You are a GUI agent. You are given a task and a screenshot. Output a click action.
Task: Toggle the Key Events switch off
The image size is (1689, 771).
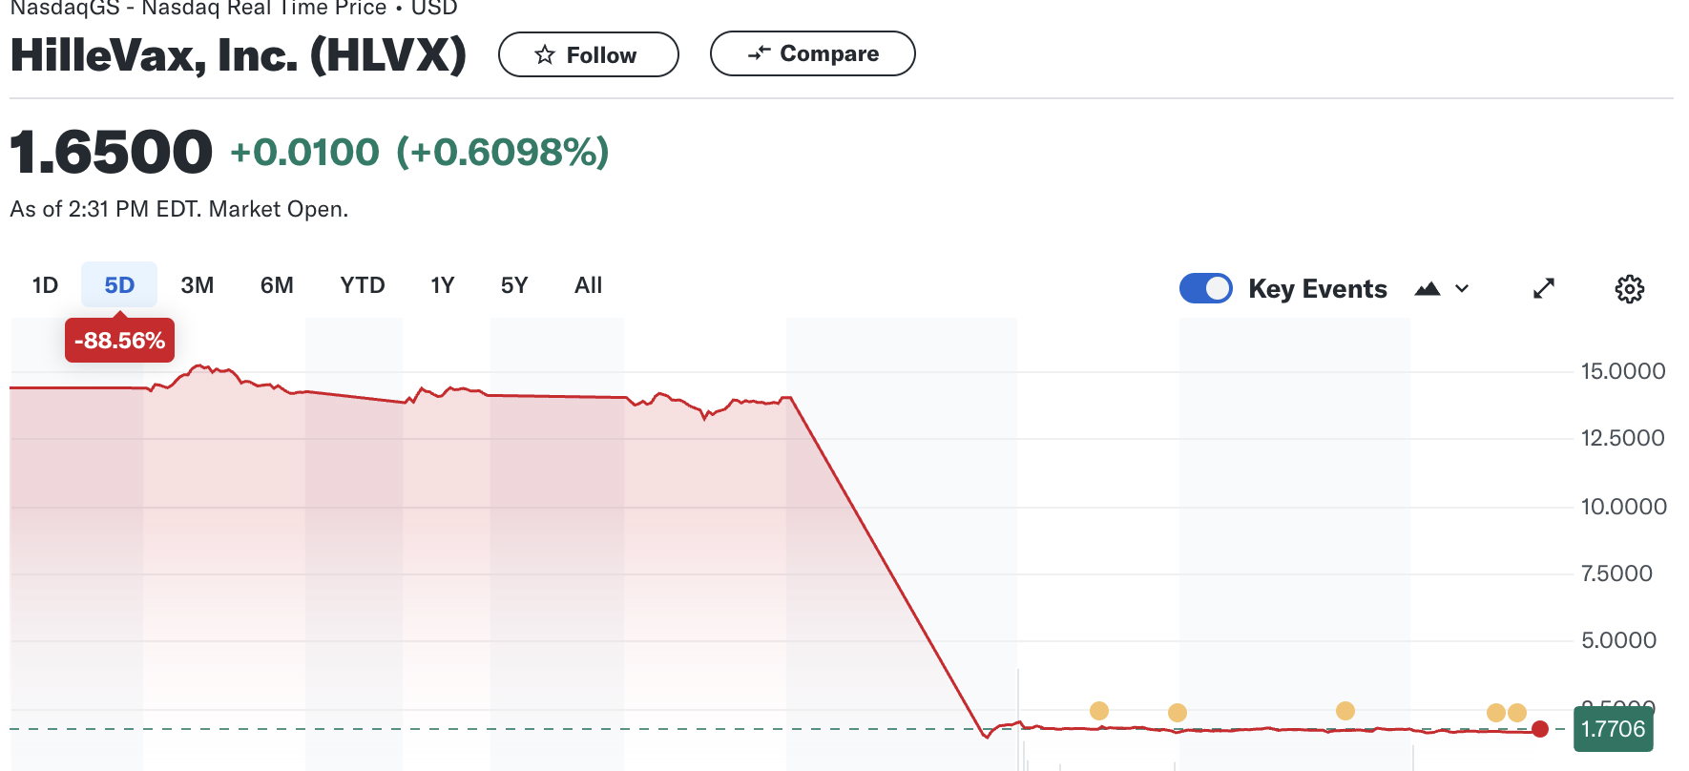[1206, 288]
